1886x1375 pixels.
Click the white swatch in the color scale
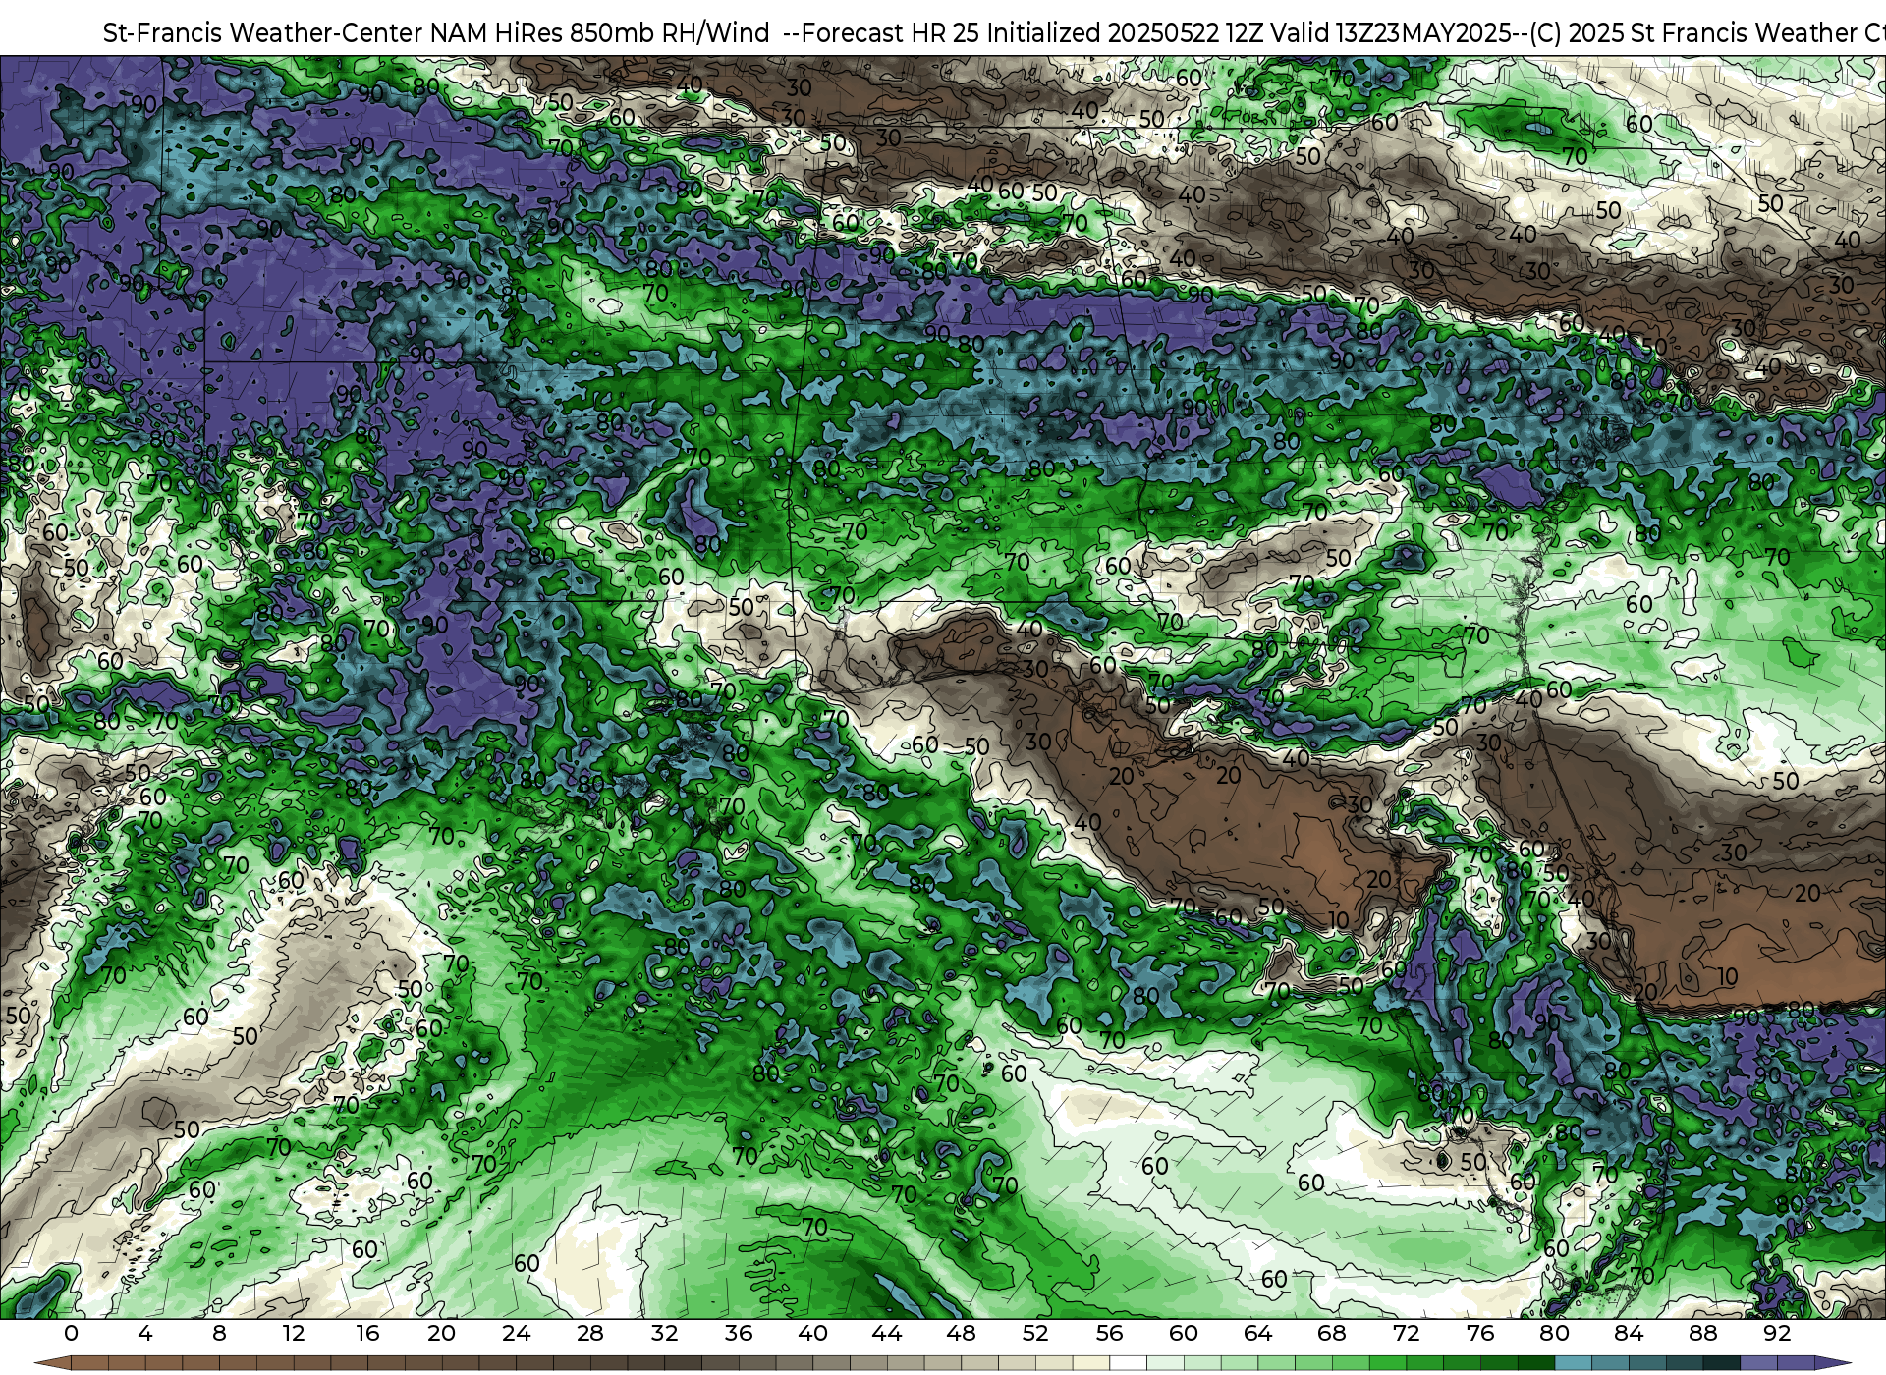[1128, 1363]
